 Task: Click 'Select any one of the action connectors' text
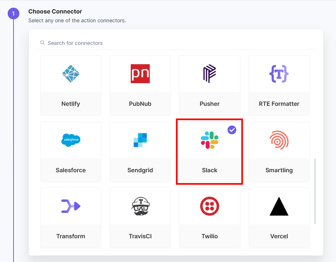77,20
